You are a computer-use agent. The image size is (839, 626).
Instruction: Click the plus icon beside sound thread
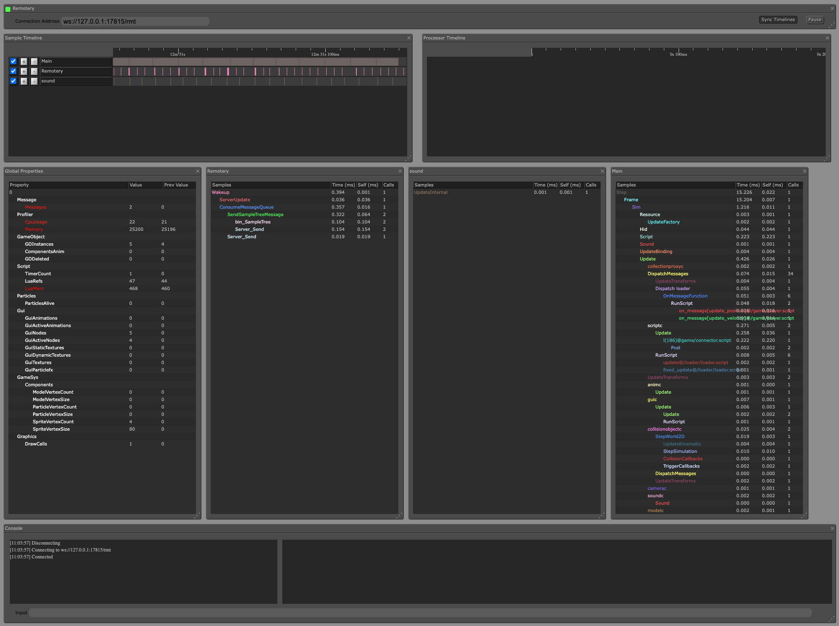click(24, 81)
